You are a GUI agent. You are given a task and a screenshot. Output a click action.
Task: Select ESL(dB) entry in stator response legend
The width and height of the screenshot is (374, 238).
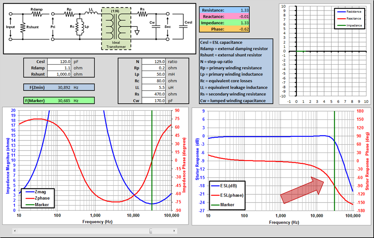[x=224, y=186]
